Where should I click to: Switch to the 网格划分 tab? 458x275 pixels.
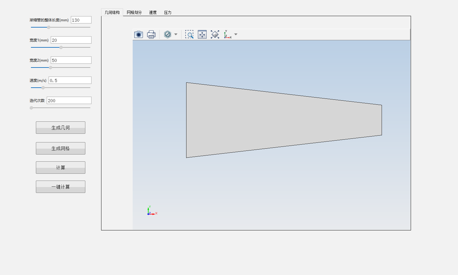point(134,12)
